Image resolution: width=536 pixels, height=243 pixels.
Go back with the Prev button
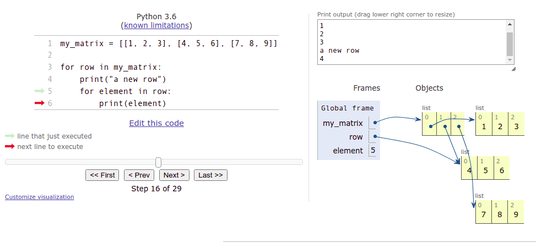click(x=139, y=175)
